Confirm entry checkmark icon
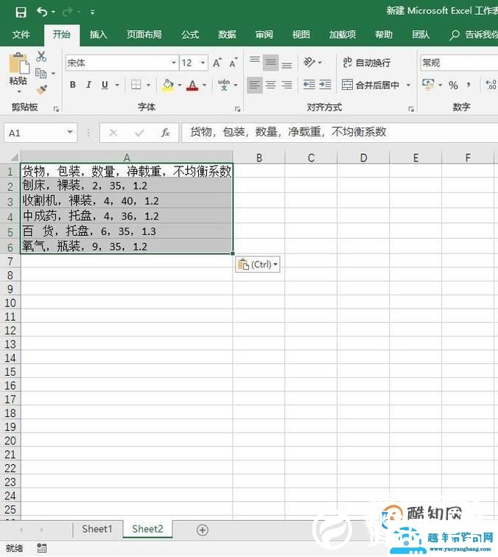The width and height of the screenshot is (498, 557). pos(139,133)
